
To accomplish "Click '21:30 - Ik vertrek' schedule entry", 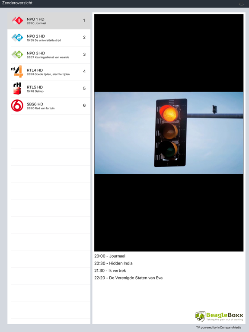I will [x=110, y=271].
